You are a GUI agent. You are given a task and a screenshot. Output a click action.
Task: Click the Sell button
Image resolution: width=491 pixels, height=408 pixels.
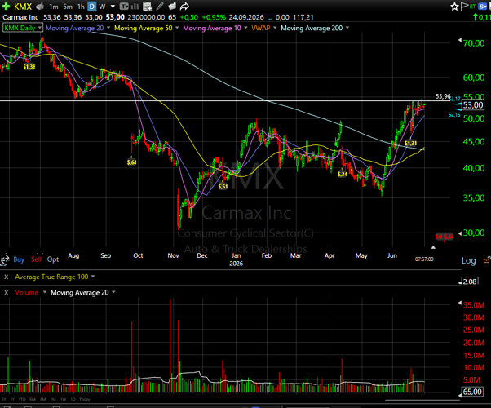37,259
